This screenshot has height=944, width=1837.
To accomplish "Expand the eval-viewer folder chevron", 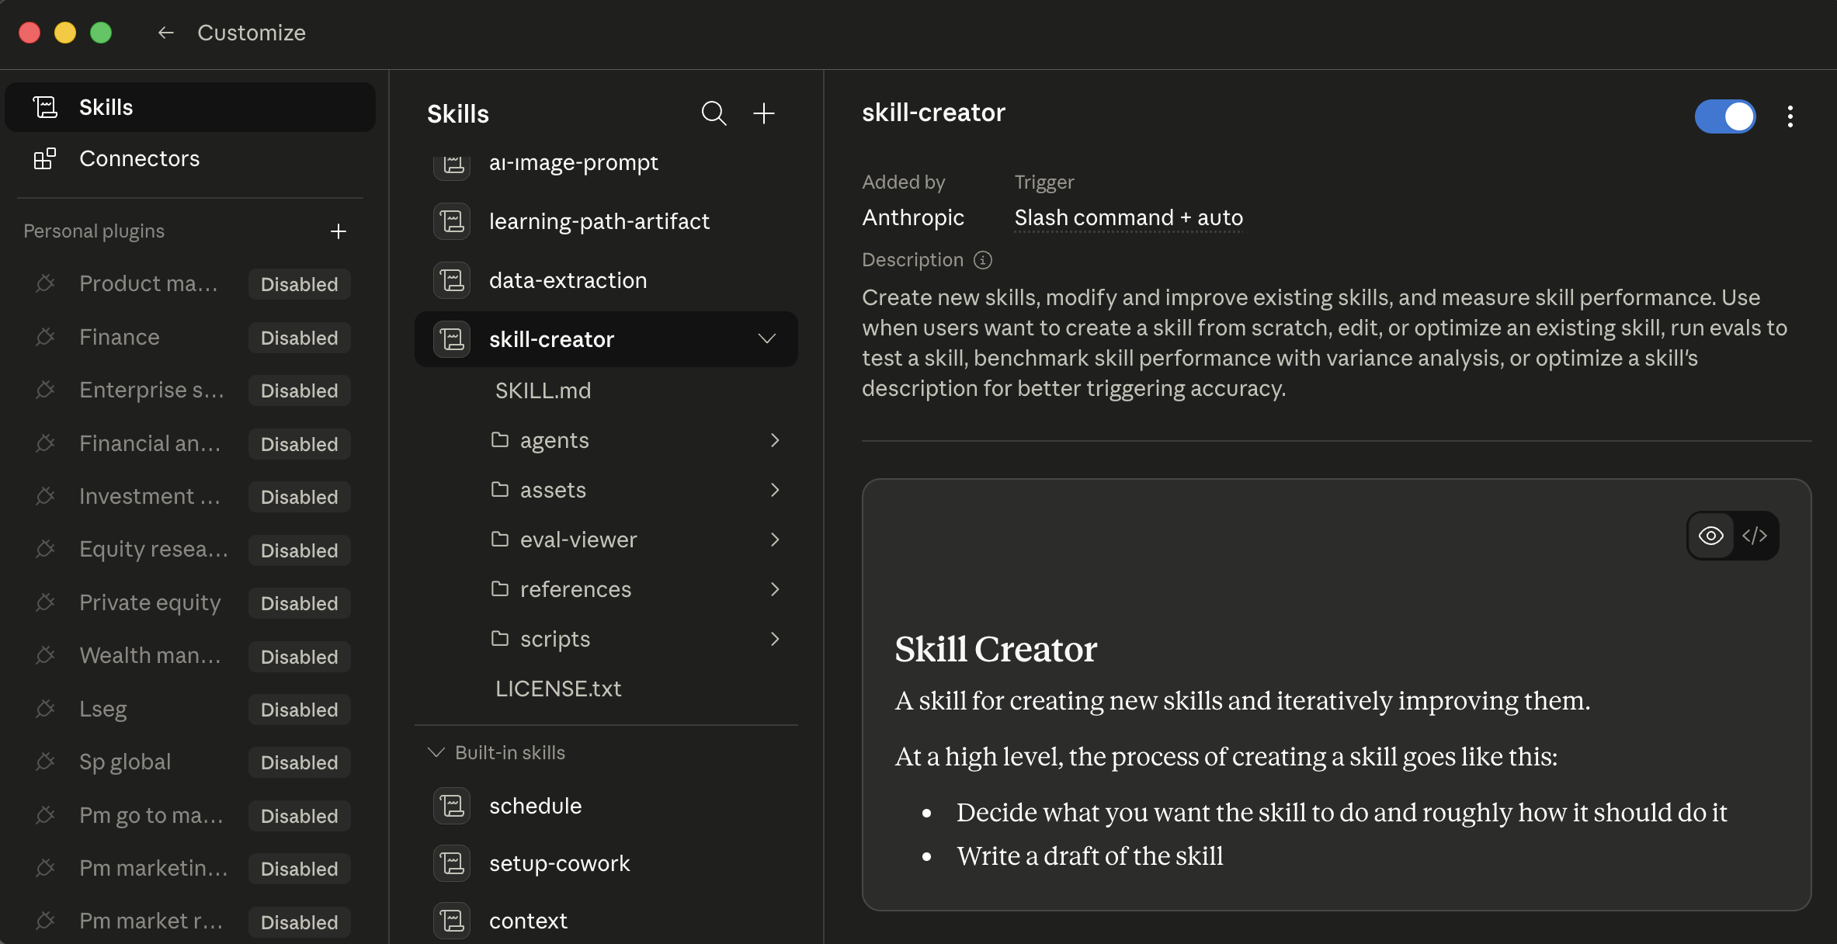I will pyautogui.click(x=775, y=540).
